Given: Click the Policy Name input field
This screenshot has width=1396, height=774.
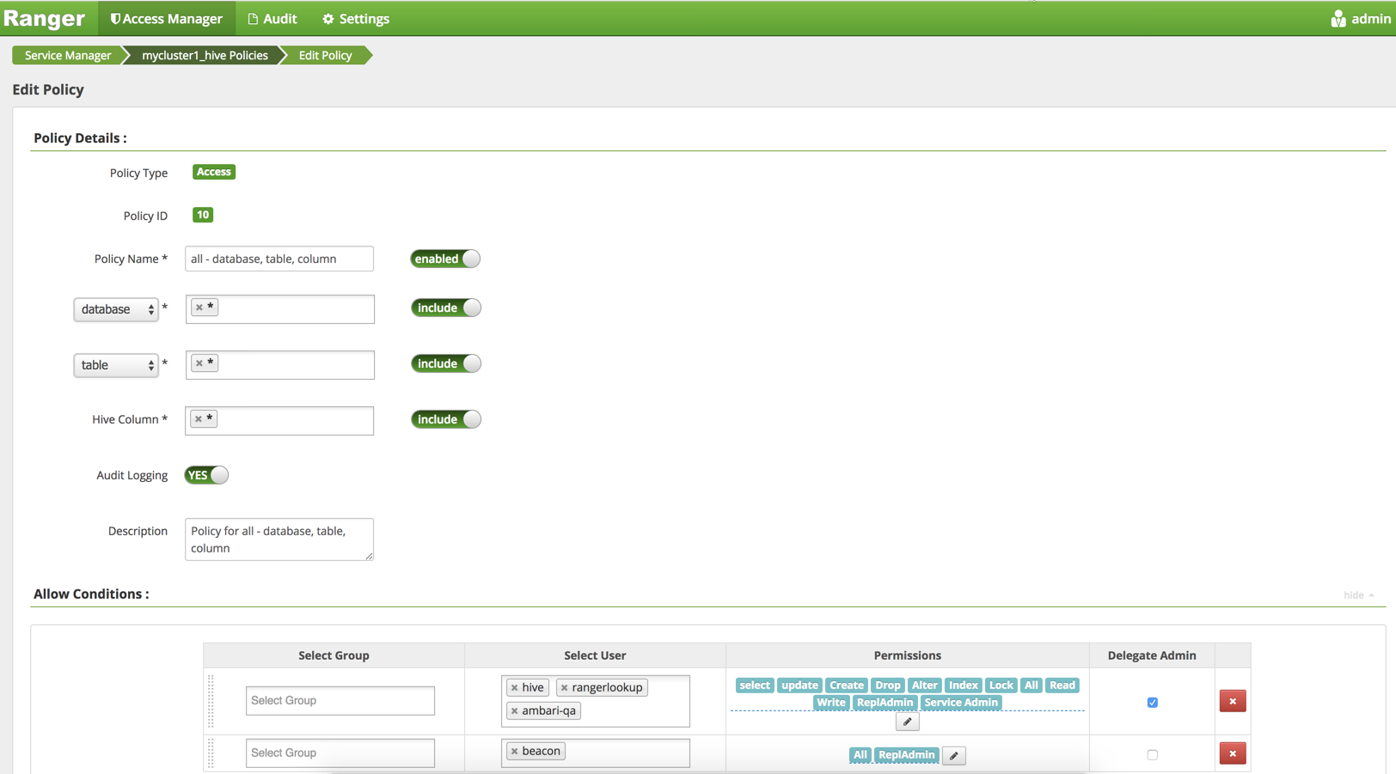Looking at the screenshot, I should [279, 259].
